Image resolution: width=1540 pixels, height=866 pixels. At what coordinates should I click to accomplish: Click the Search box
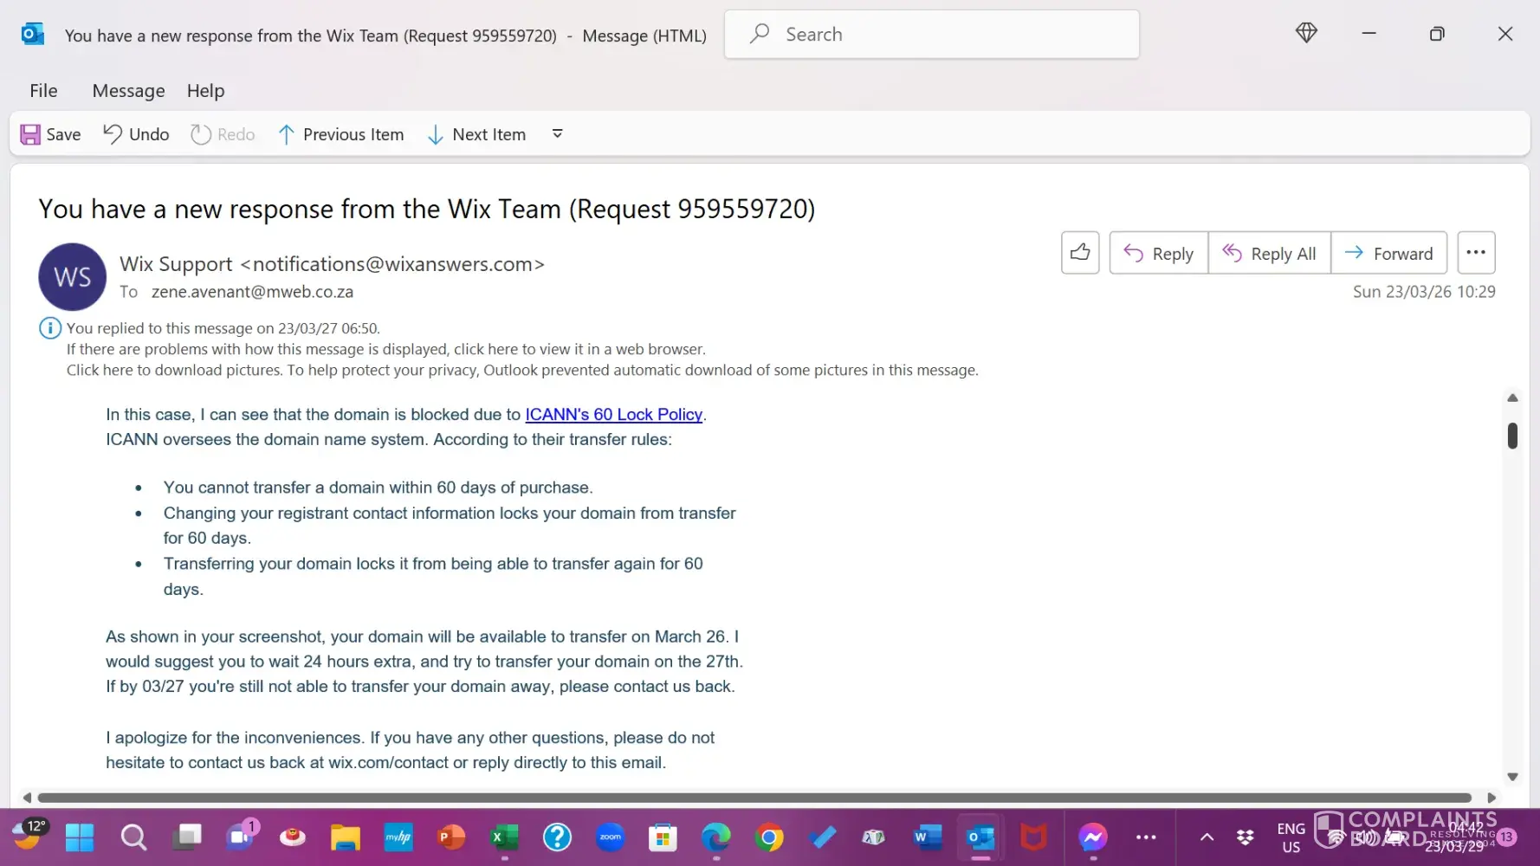931,35
